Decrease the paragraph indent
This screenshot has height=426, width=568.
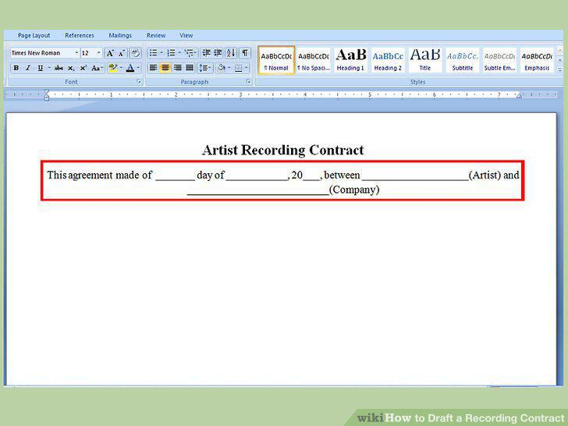point(206,53)
